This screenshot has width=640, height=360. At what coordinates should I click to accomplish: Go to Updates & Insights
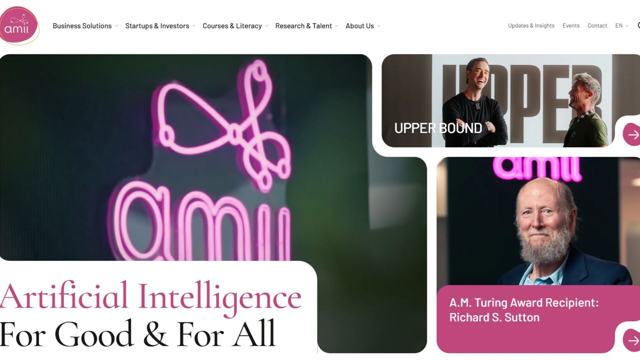coord(531,26)
